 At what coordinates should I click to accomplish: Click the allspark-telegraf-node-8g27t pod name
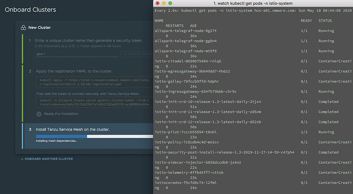click(186, 31)
